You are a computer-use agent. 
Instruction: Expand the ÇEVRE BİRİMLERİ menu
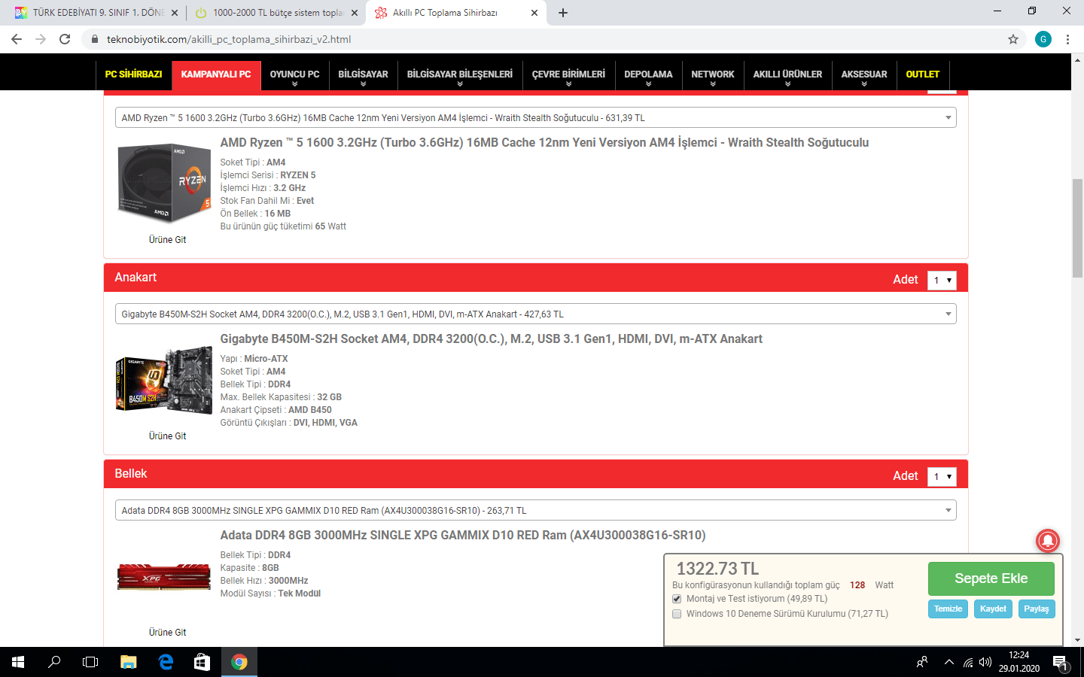point(568,76)
